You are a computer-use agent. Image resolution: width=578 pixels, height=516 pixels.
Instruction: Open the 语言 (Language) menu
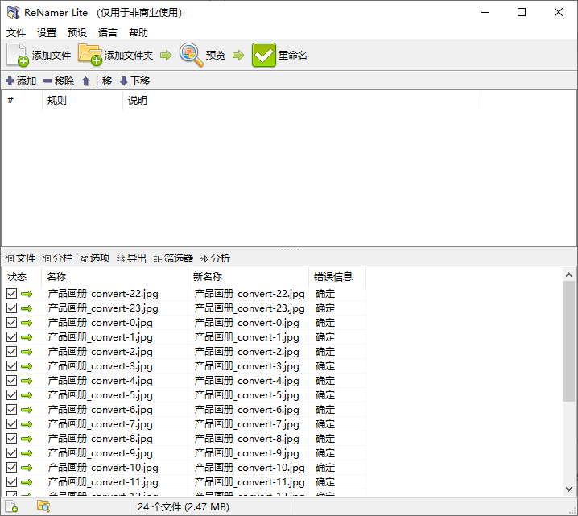click(x=108, y=33)
